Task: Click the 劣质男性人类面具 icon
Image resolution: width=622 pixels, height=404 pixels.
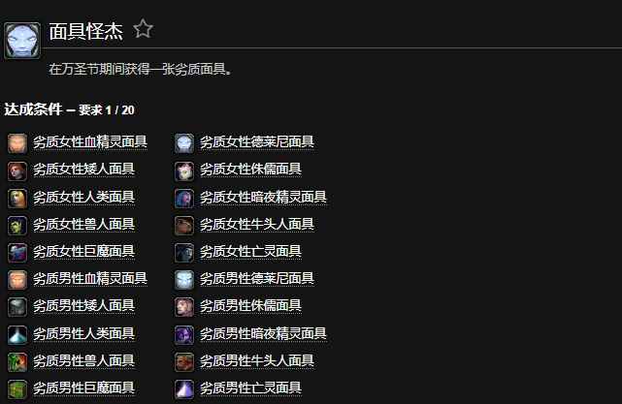Action: point(17,334)
